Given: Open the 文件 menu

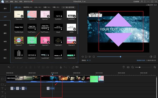Looking at the screenshot, I should (x=7, y=2).
